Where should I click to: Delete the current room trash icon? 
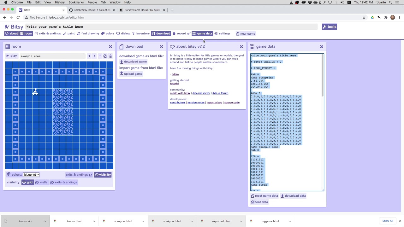(110, 56)
